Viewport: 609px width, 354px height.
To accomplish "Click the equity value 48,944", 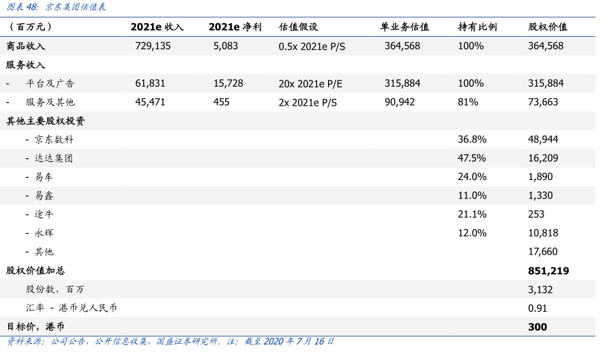I will [x=543, y=139].
